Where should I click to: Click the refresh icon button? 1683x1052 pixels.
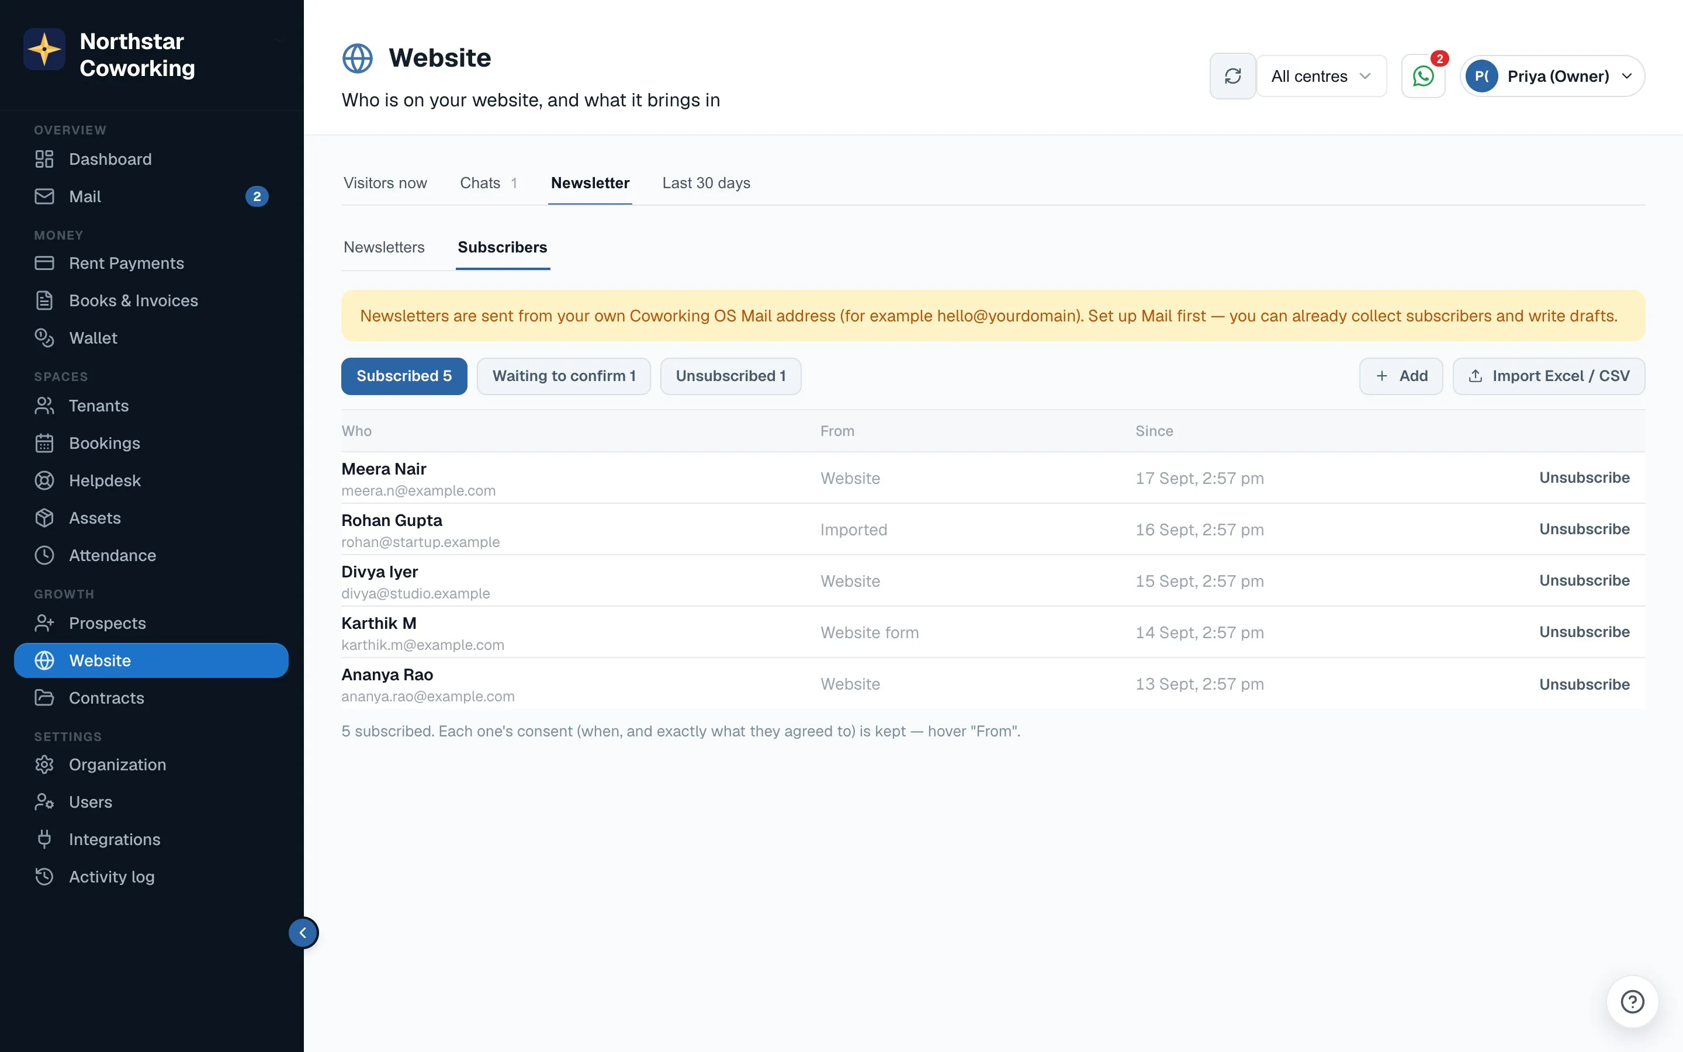[x=1232, y=76]
